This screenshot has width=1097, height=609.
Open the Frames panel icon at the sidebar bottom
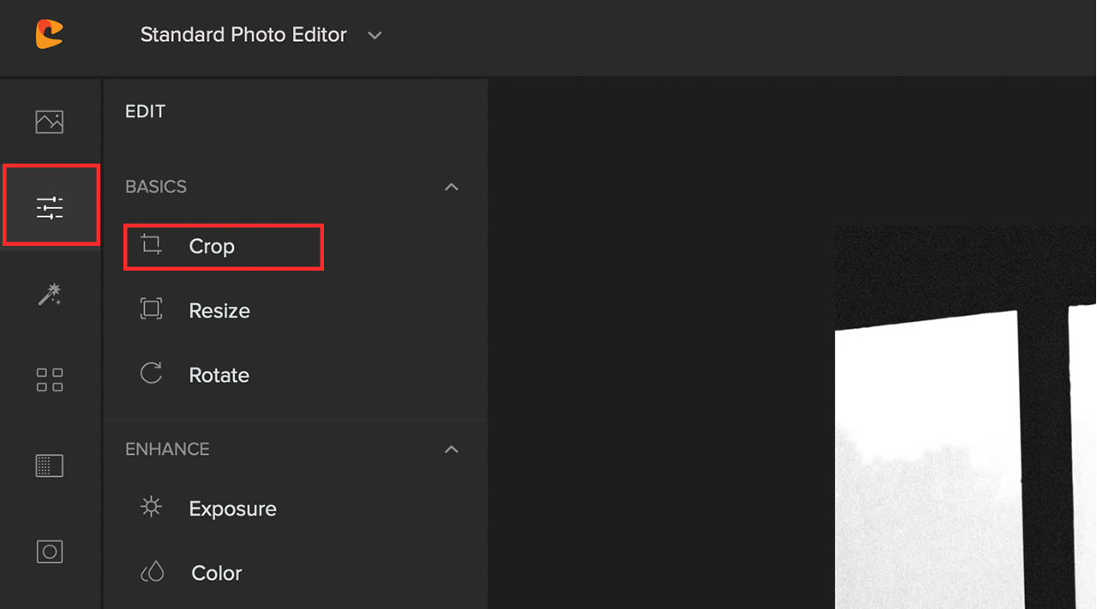[50, 552]
